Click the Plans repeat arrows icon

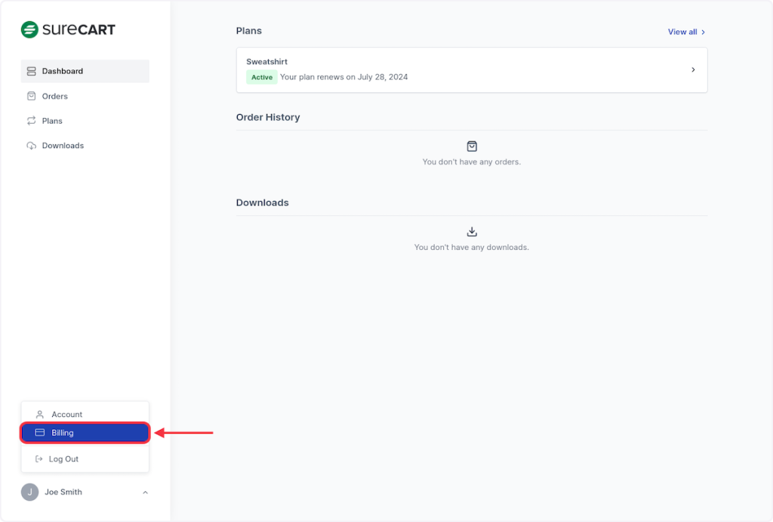click(32, 121)
